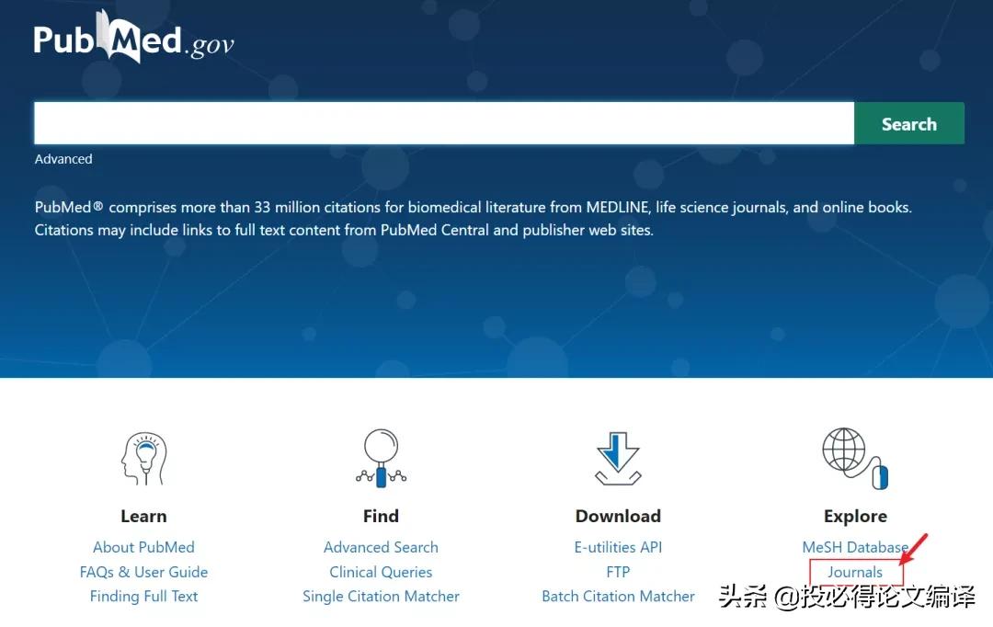Open Advanced Search under Find

381,546
